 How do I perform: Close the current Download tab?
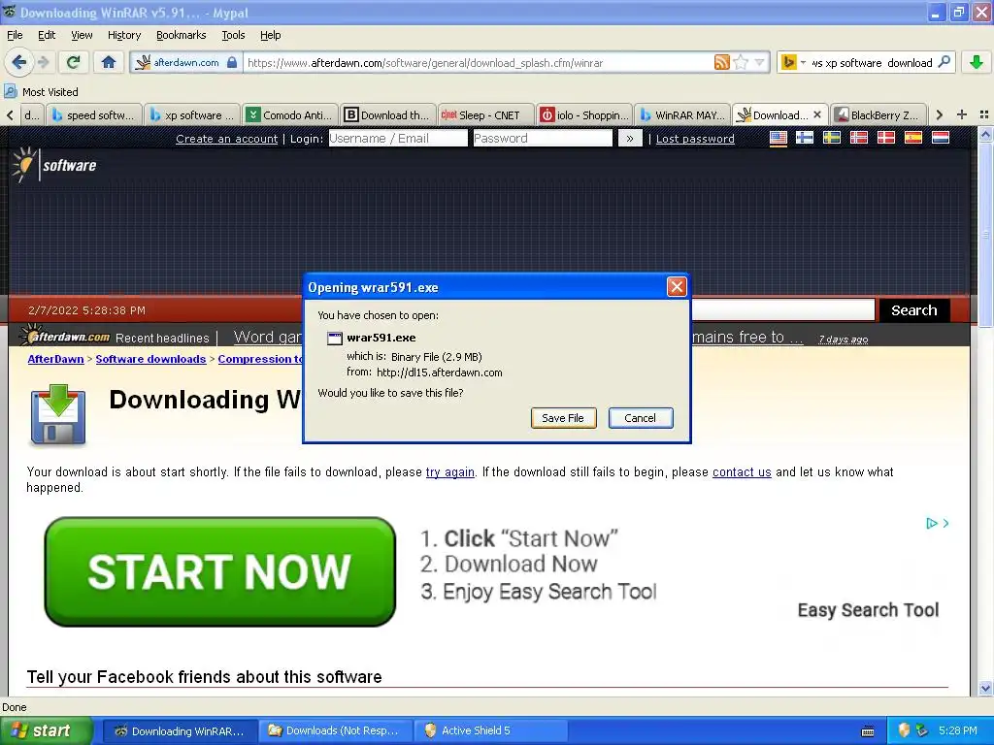click(817, 114)
